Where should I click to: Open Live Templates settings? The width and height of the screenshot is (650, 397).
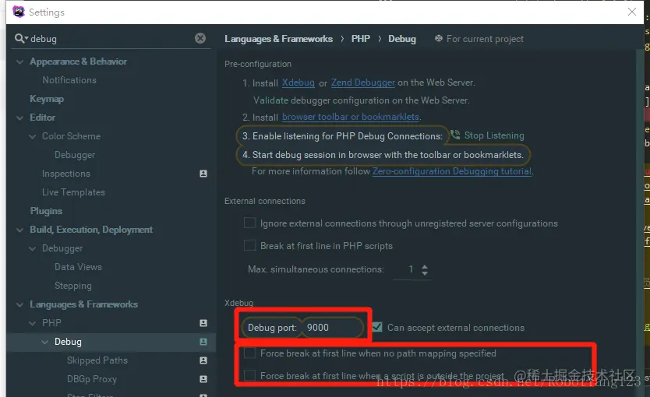(x=73, y=192)
